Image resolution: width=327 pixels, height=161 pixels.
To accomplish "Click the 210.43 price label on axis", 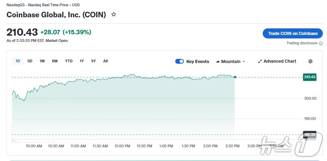I will click(309, 77).
